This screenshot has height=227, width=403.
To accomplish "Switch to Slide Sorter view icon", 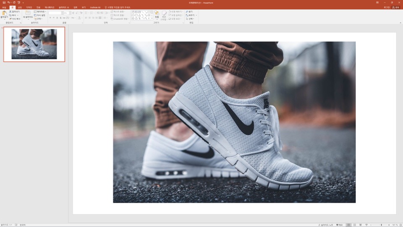I will coord(354,225).
